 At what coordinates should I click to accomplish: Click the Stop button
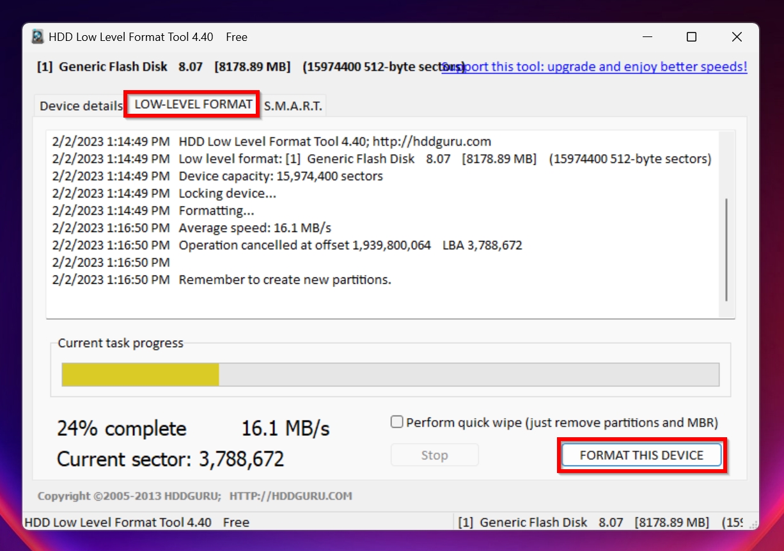(x=434, y=455)
